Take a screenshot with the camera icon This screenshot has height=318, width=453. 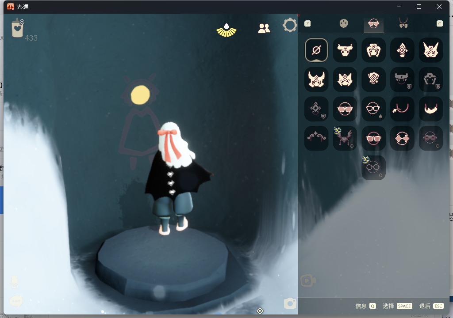pos(290,303)
